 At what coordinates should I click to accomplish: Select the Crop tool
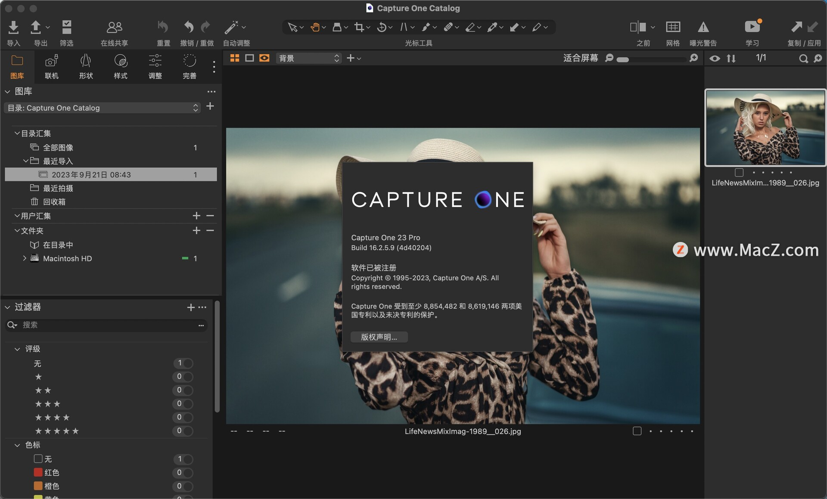click(x=359, y=27)
